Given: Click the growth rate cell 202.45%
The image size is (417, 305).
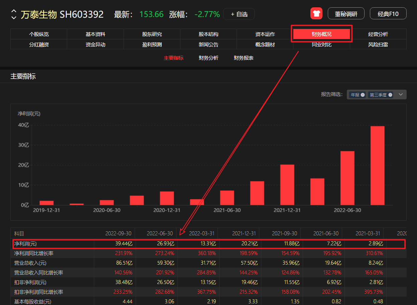Looking at the screenshot, I should [332, 292].
